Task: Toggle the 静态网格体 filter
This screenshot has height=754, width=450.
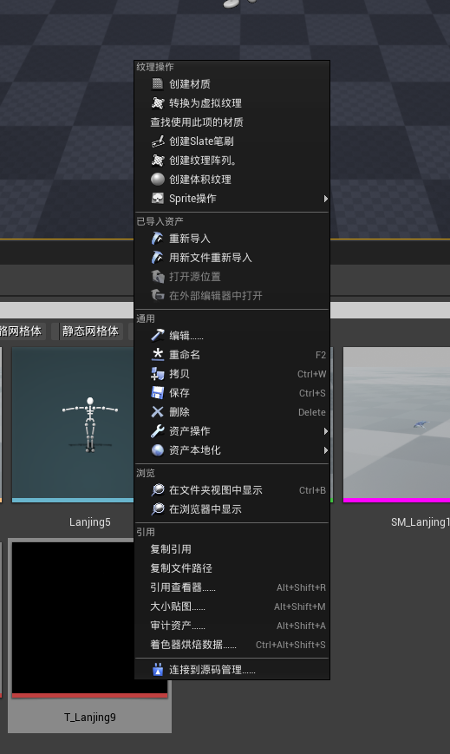Action: point(90,331)
